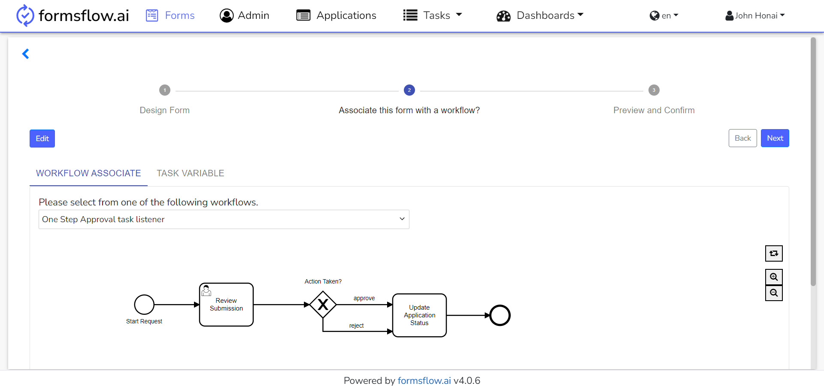
Task: Click the globe language icon
Action: (654, 16)
